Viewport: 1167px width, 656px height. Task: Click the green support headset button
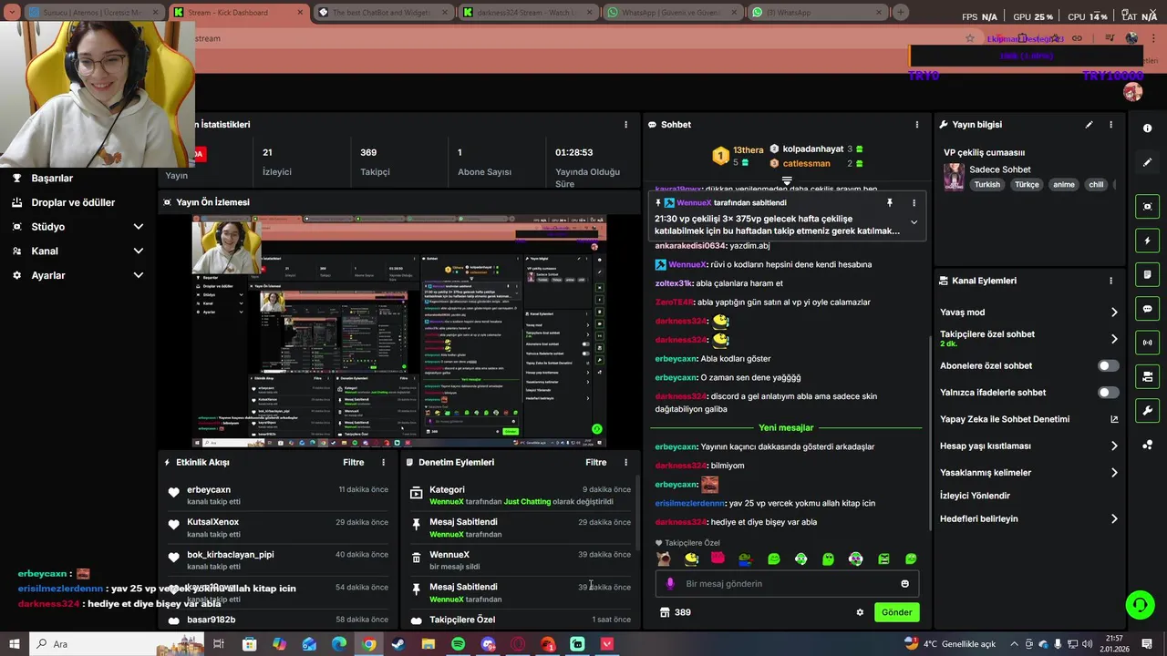(1140, 604)
